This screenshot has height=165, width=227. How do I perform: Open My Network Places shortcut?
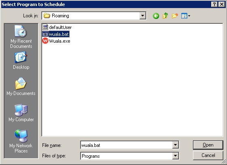pos(21,141)
